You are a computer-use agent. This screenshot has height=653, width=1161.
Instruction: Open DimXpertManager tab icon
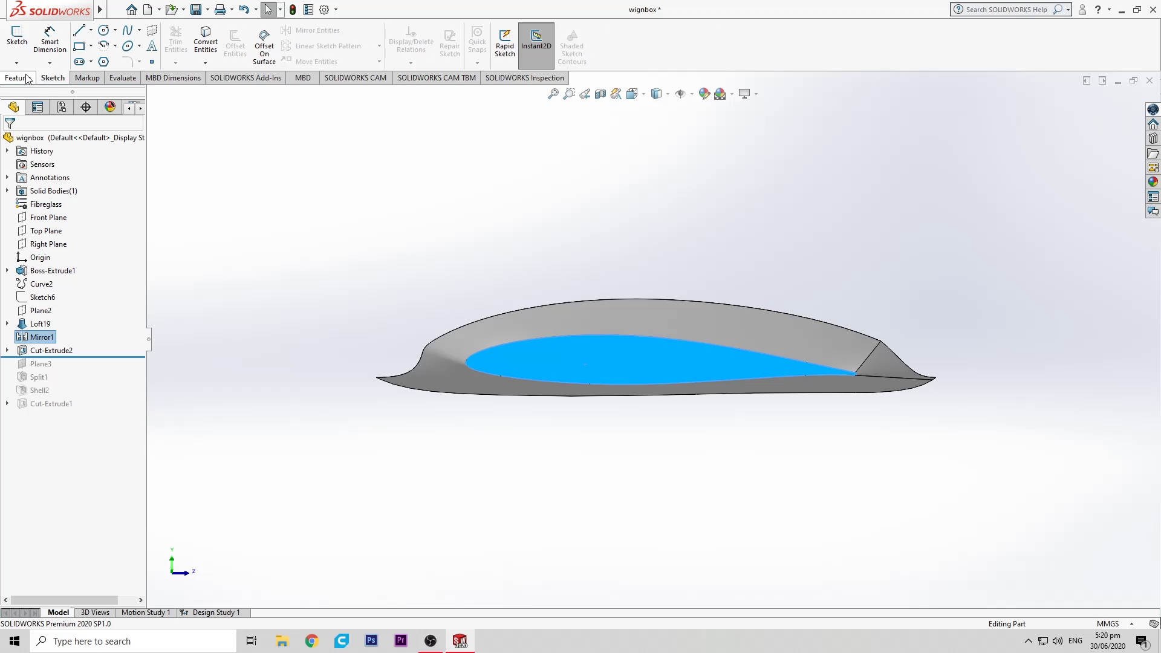86,108
